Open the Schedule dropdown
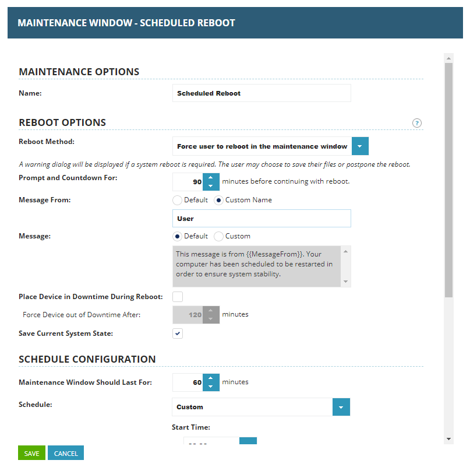Screen dimensions: 470x467 (x=341, y=406)
